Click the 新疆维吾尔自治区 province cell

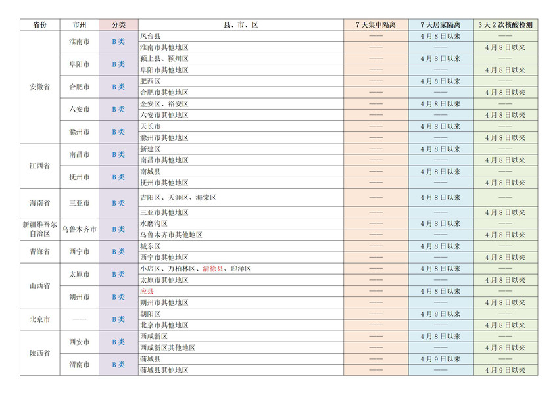[39, 229]
